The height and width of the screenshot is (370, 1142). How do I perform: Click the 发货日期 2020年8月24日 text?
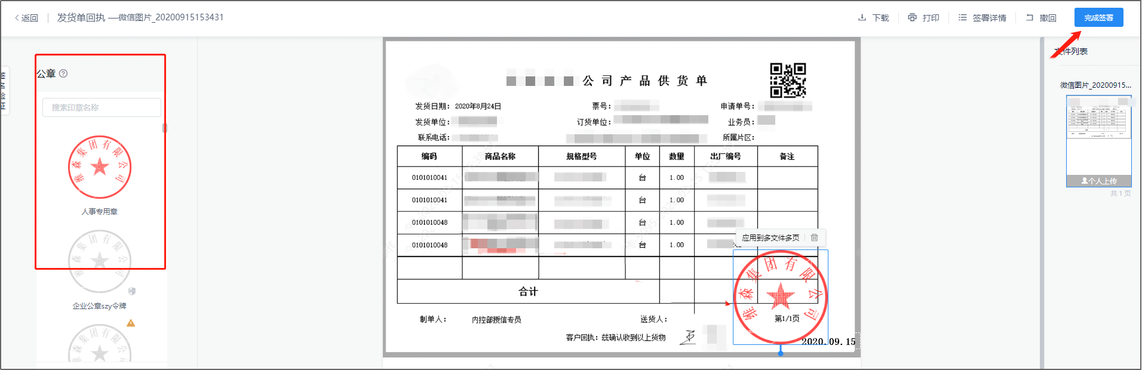click(458, 106)
